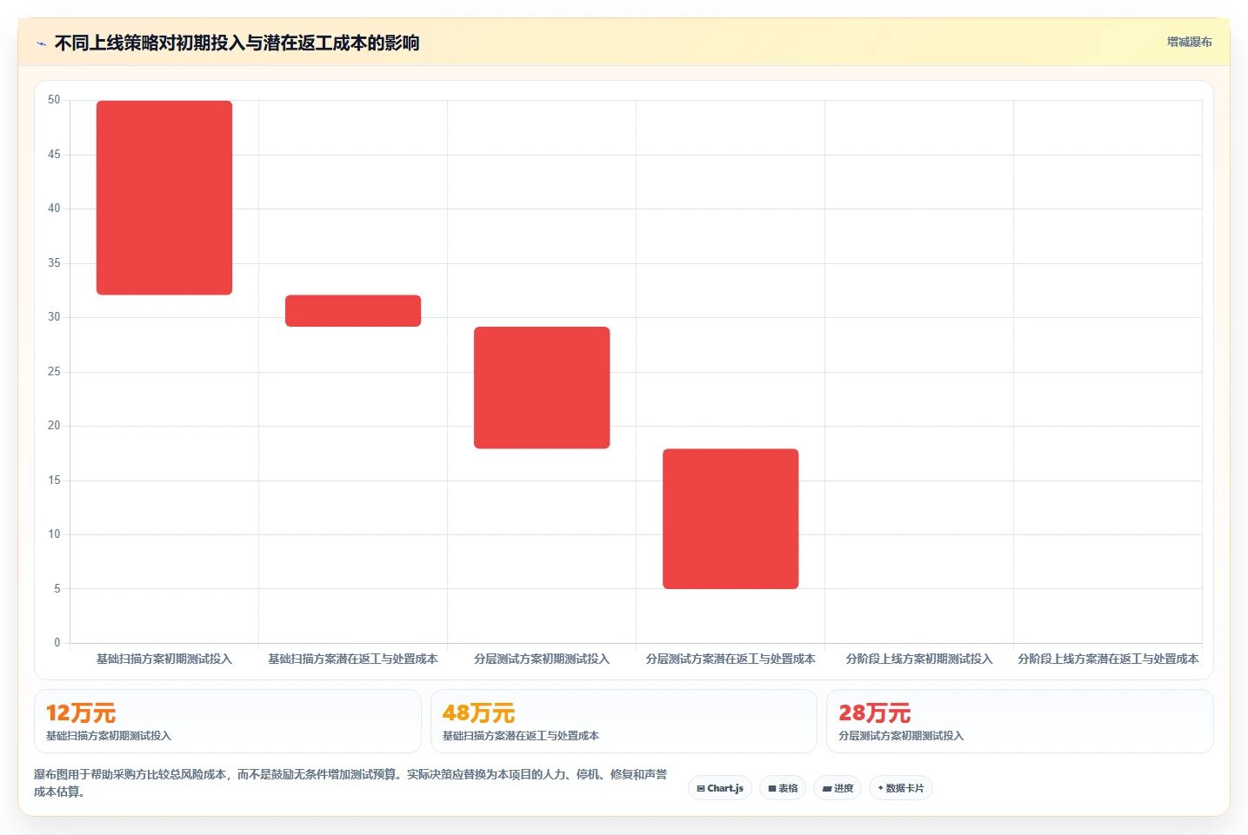This screenshot has width=1248, height=835.
Task: Click the 表格 tag chip
Action: click(x=783, y=788)
